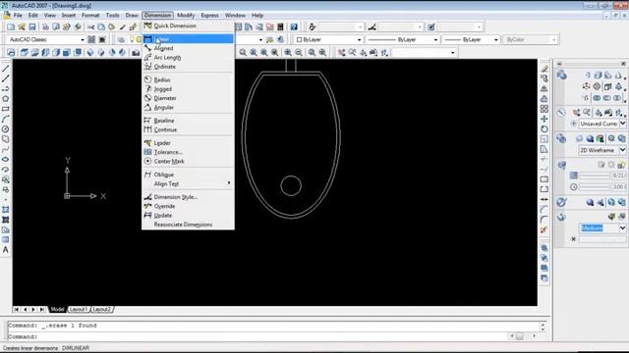Viewport: 629px width, 353px height.
Task: Click the command history scrollbar up arrow
Action: point(543,325)
